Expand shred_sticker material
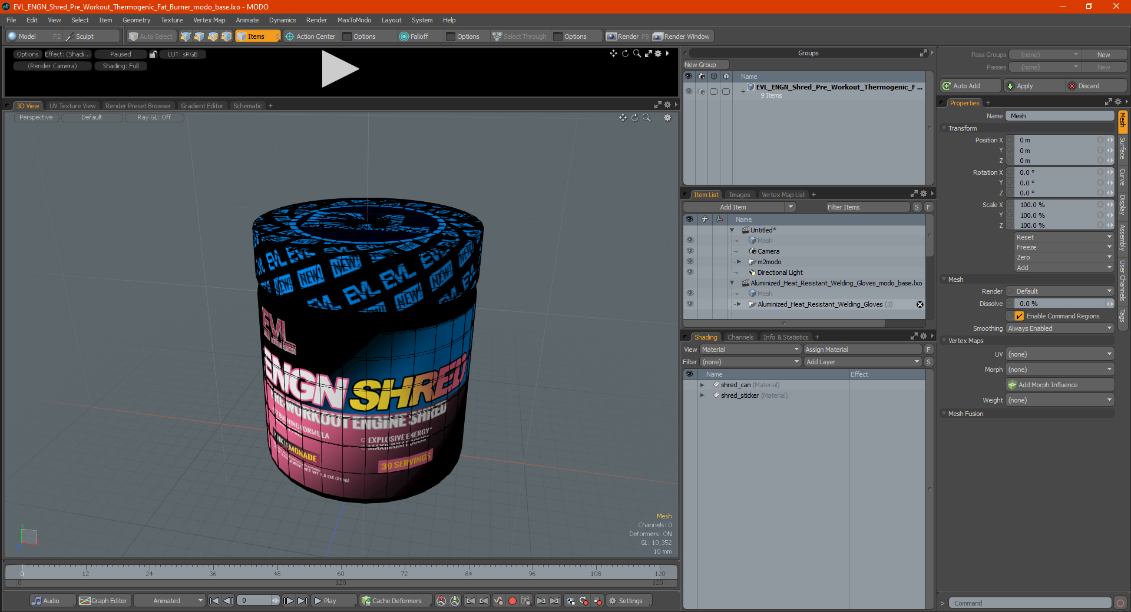This screenshot has width=1131, height=612. click(702, 395)
